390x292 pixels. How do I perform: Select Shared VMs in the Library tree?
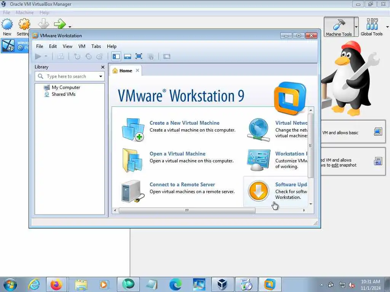click(x=64, y=94)
